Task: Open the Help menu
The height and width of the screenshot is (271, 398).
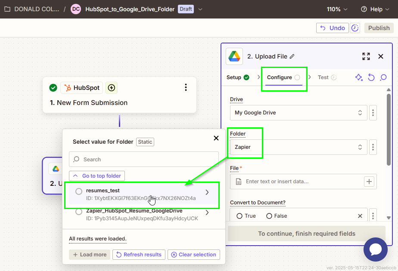Action: pyautogui.click(x=375, y=9)
